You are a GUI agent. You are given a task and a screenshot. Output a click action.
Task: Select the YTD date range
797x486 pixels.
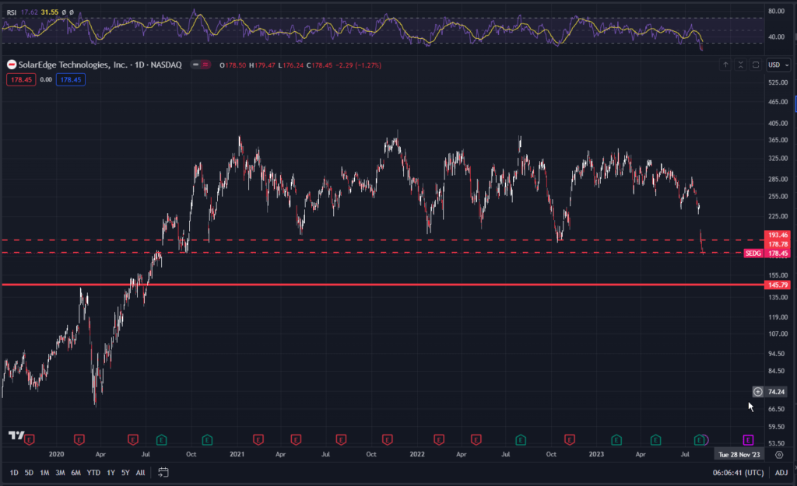tap(93, 473)
